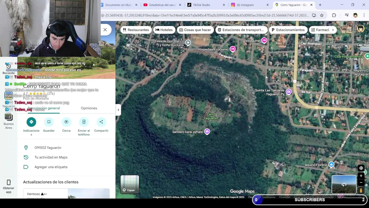The height and width of the screenshot is (208, 369).
Task: Select Villagume lodging pin
Action: (x=264, y=40)
